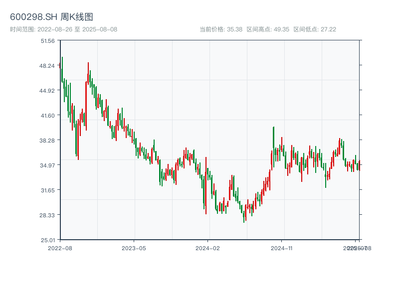399x299 pixels.
Task: Click the 当前价格 35.38 label
Action: point(221,29)
